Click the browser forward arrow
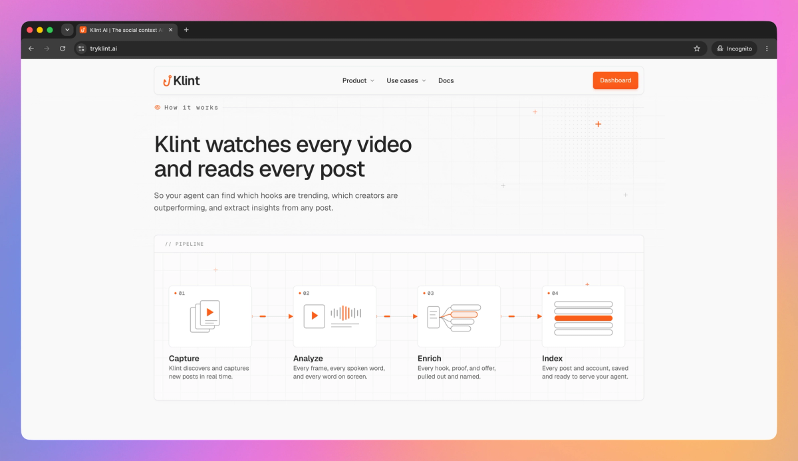Viewport: 798px width, 461px height. 47,48
